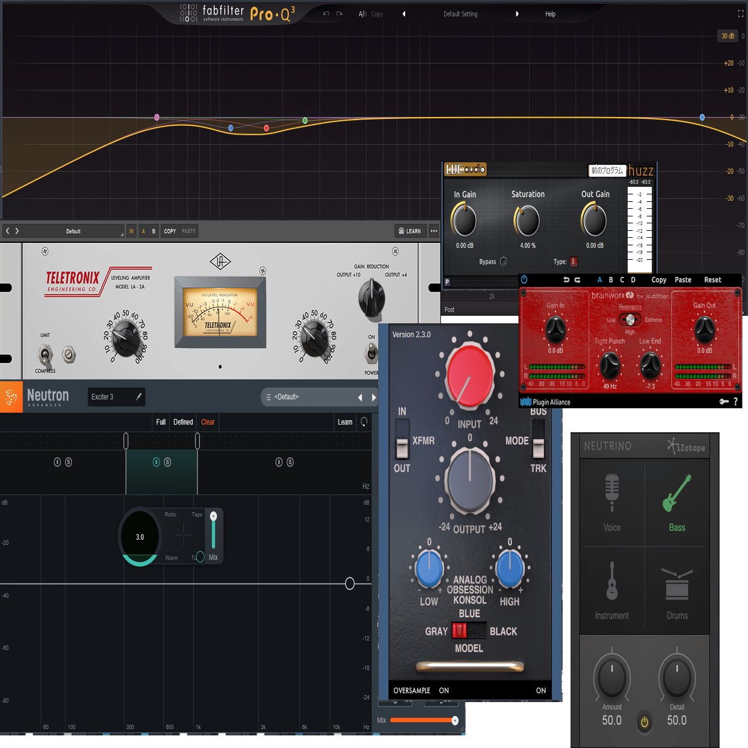
Task: Select the Defined mode in Neutron Exciter
Action: [183, 422]
